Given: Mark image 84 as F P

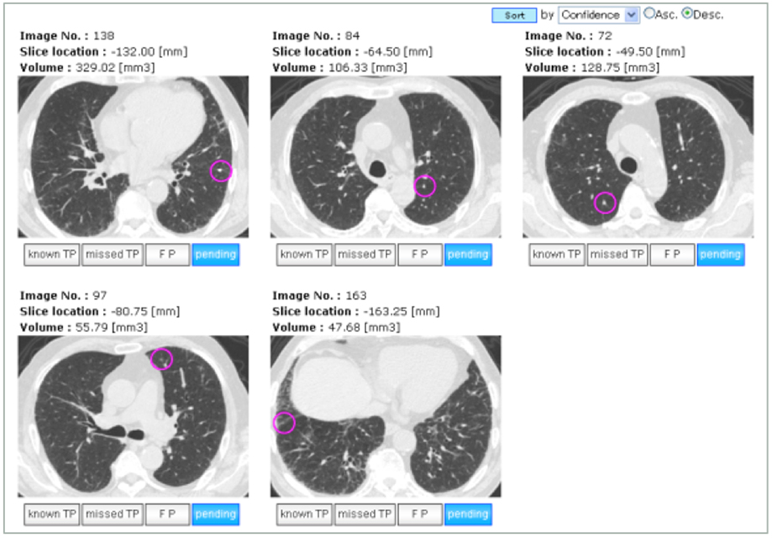Looking at the screenshot, I should click(419, 255).
